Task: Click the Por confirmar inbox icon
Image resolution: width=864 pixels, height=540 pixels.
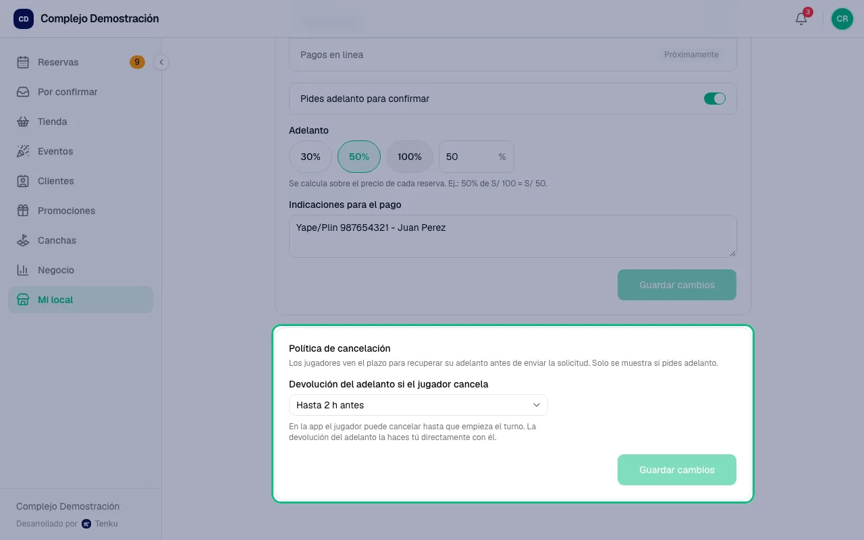Action: [23, 92]
